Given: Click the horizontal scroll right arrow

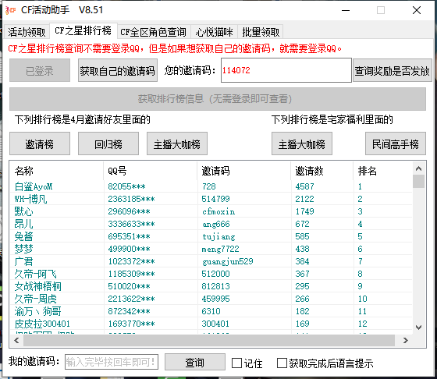Looking at the screenshot, I should click(406, 340).
